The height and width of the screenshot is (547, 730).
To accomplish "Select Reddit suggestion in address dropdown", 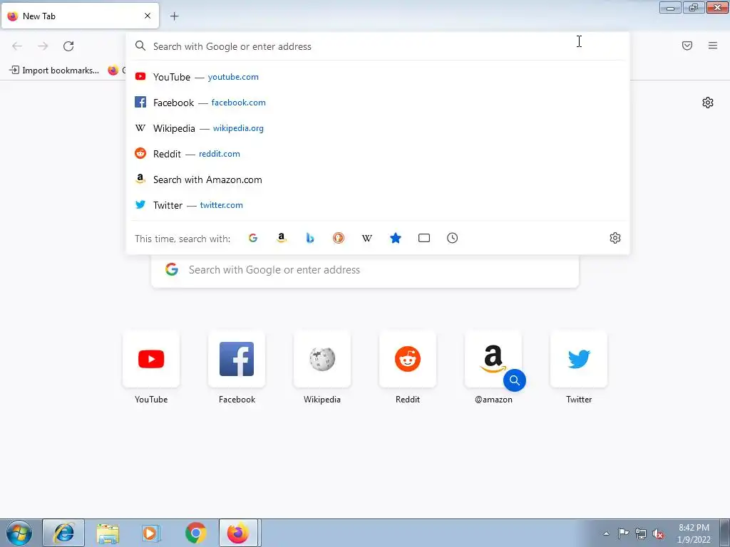I will click(x=378, y=154).
